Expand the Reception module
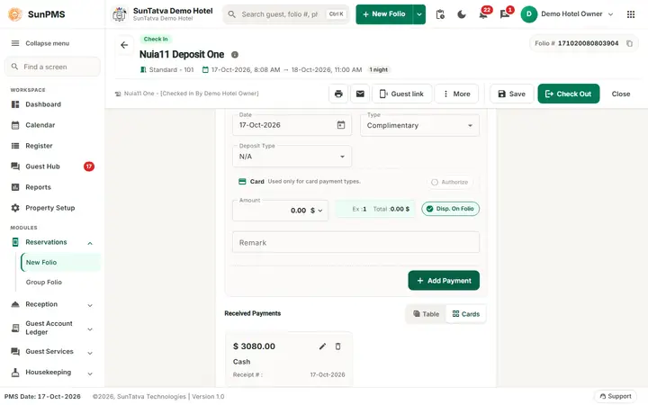 90,305
